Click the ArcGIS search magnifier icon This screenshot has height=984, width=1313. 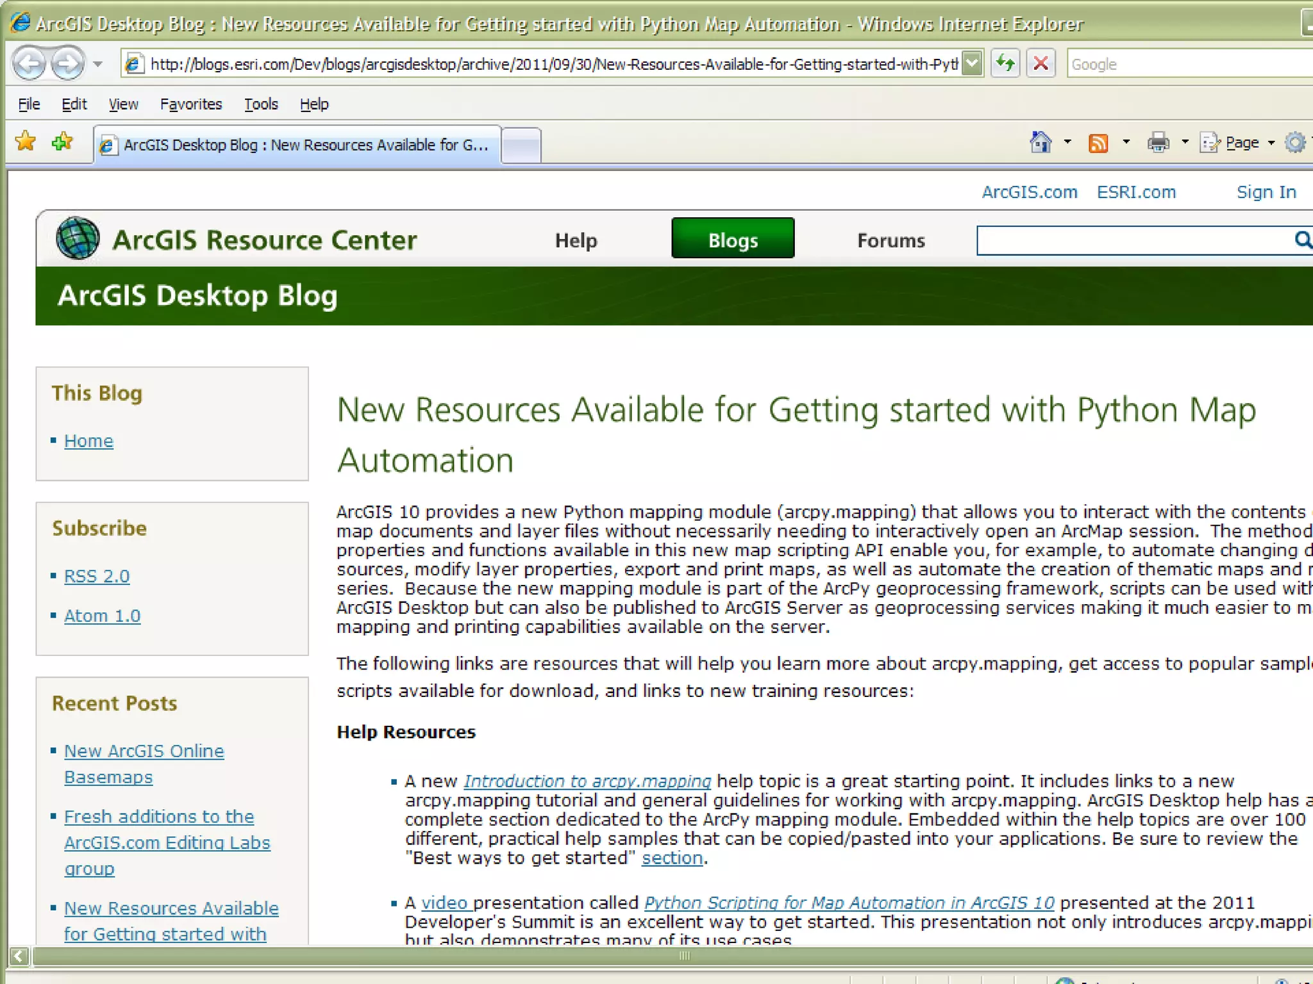[1302, 240]
